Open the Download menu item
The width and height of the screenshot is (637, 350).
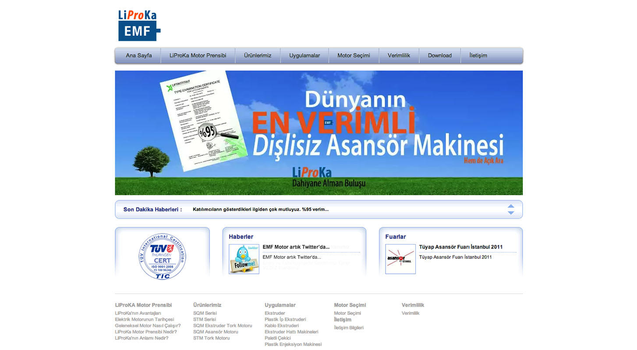click(440, 56)
